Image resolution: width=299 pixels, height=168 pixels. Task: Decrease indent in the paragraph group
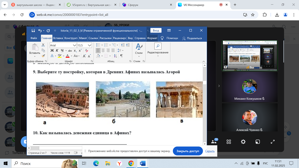point(123,45)
